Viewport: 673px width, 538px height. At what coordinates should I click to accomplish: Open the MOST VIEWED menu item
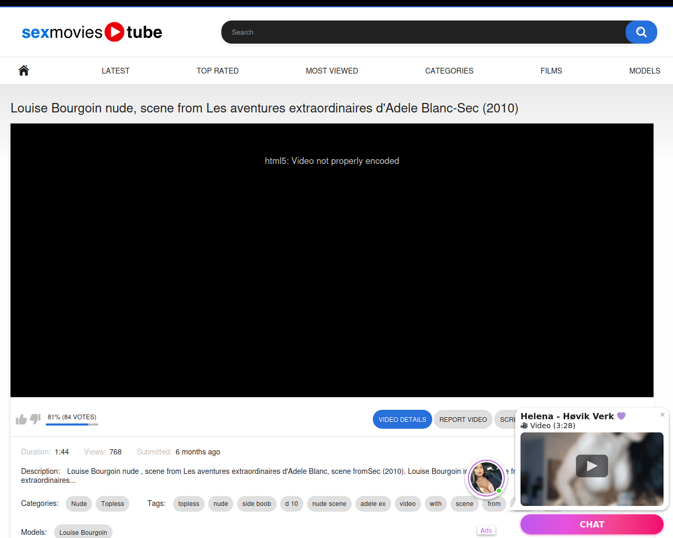tap(332, 71)
